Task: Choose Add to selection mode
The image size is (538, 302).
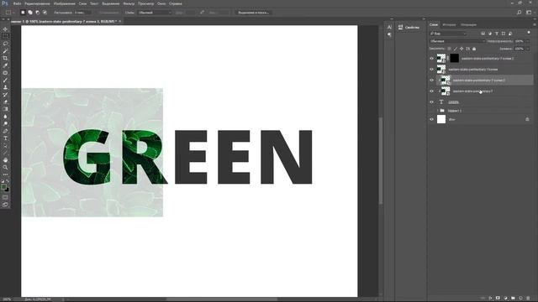Action: click(x=30, y=13)
